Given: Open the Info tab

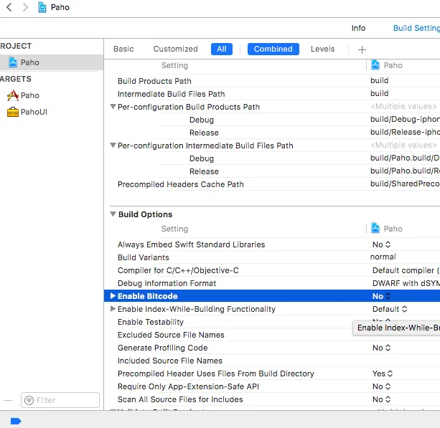Looking at the screenshot, I should [x=358, y=28].
